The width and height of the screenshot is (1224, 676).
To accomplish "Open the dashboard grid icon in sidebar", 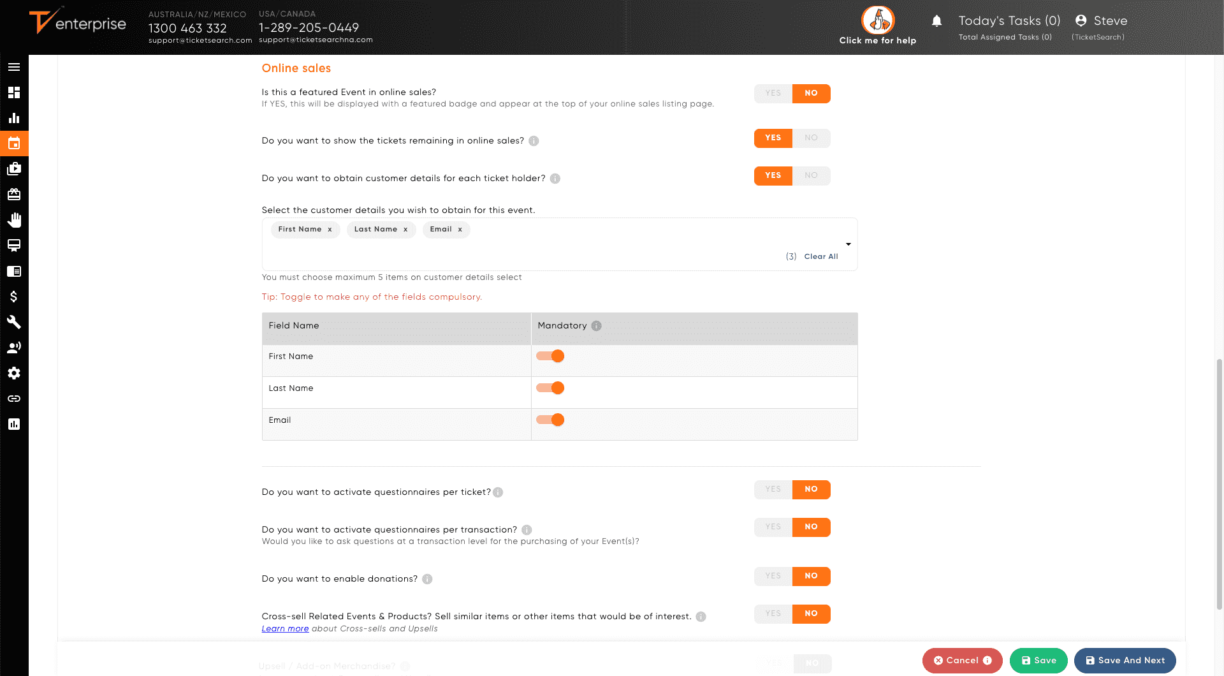I will pos(14,92).
